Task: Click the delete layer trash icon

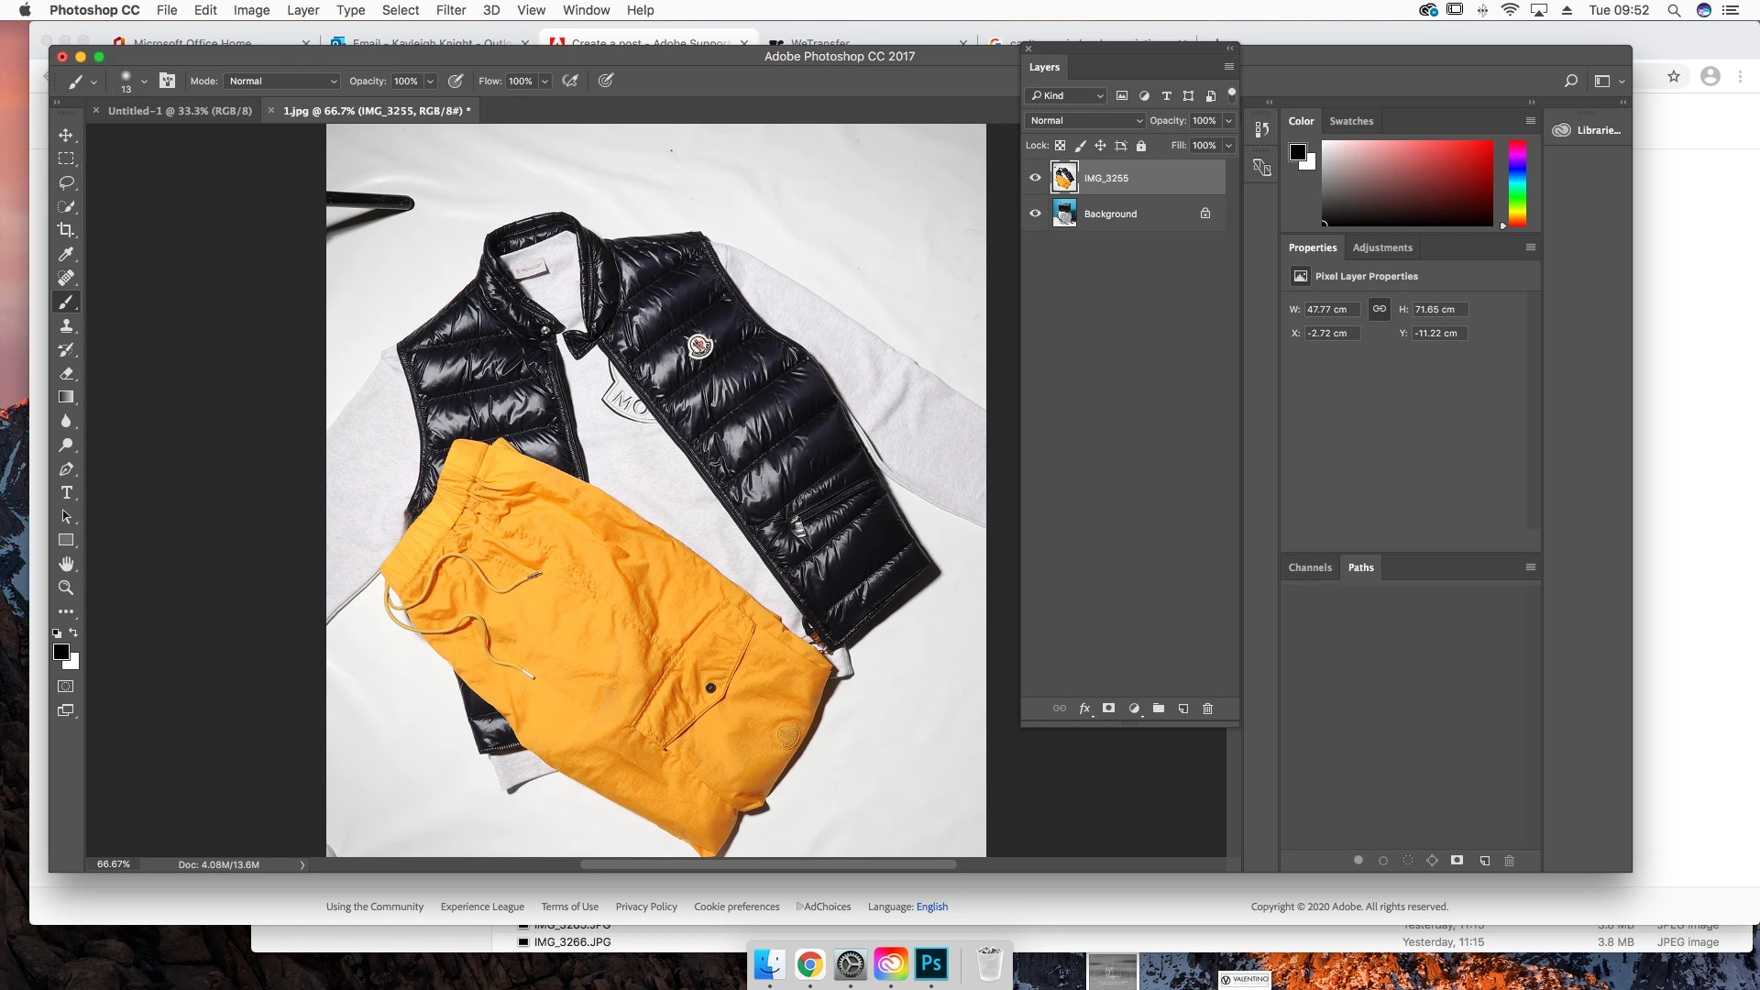Action: [1207, 709]
